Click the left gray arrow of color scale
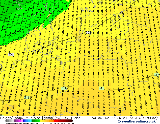This screenshot has width=160, height=124. pos(6,121)
